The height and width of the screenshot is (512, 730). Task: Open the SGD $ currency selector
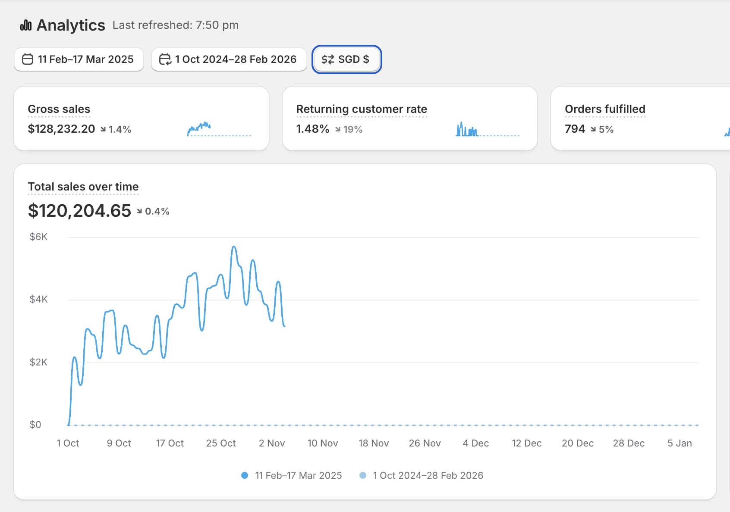pyautogui.click(x=346, y=59)
